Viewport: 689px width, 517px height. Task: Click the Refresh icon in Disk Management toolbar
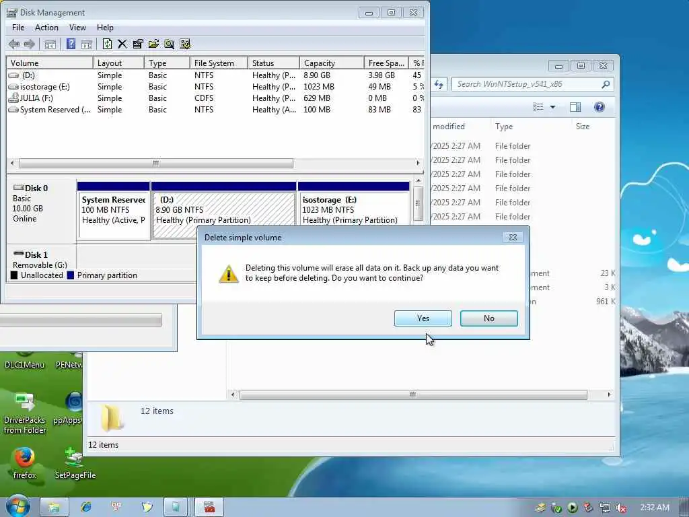click(107, 44)
